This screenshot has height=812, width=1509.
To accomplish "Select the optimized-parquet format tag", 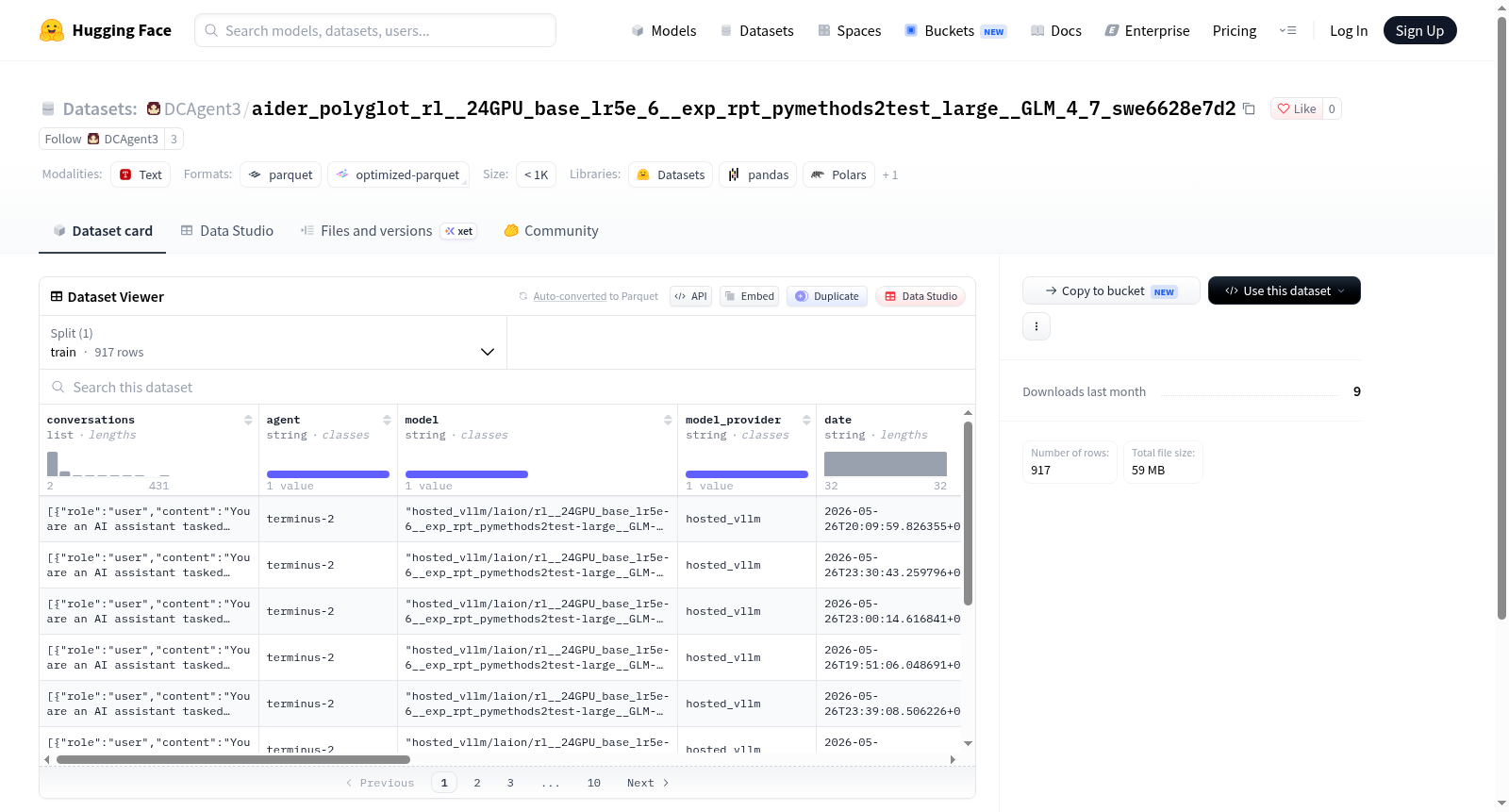I will point(398,174).
